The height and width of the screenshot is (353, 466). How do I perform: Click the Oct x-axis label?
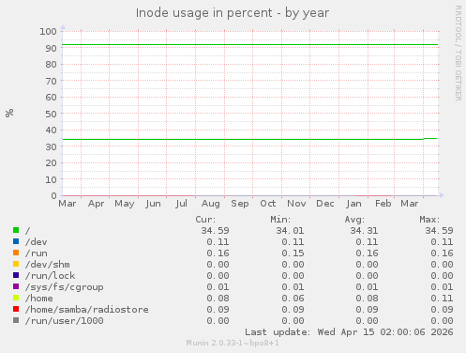point(268,204)
